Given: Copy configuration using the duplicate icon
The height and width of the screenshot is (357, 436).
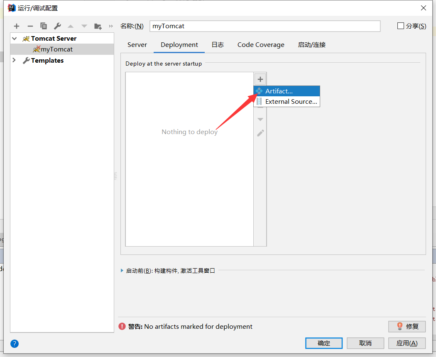Looking at the screenshot, I should pos(43,26).
